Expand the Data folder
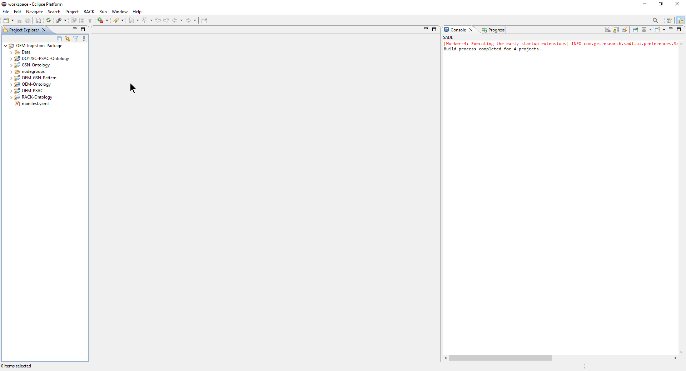The width and height of the screenshot is (686, 371). (11, 52)
